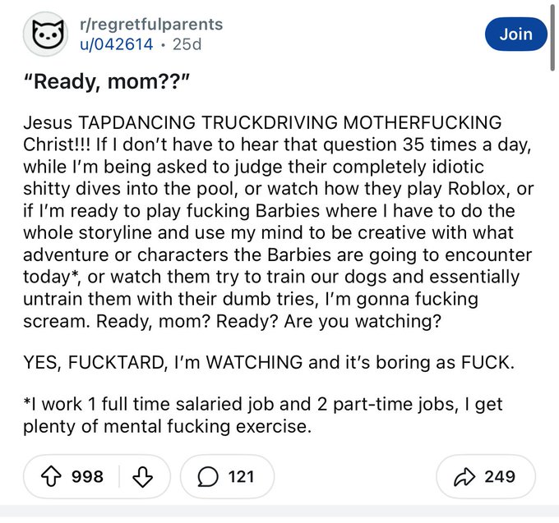Downvote the post with the down arrow
The width and height of the screenshot is (559, 523).
pos(143,476)
